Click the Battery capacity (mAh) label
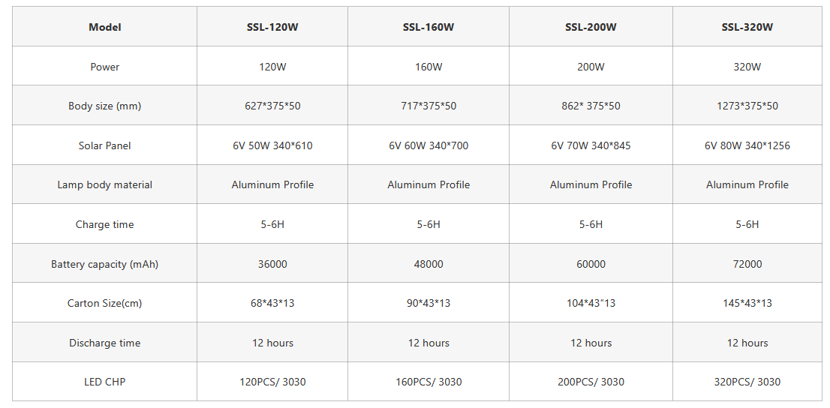The image size is (830, 408). tap(105, 264)
